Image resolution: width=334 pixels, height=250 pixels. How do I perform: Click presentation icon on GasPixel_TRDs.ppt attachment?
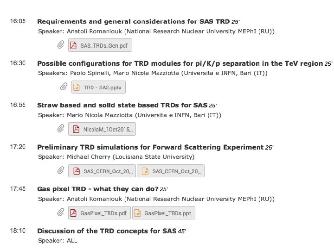coord(137,213)
